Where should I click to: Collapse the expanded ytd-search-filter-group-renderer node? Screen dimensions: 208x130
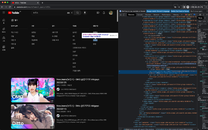[143, 32]
